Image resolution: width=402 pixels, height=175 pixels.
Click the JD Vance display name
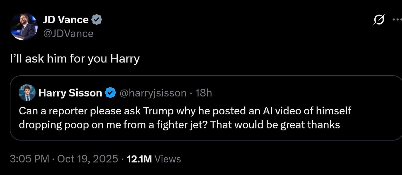coord(66,20)
